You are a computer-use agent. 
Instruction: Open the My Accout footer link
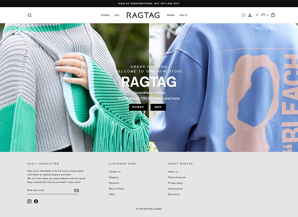tap(174, 194)
